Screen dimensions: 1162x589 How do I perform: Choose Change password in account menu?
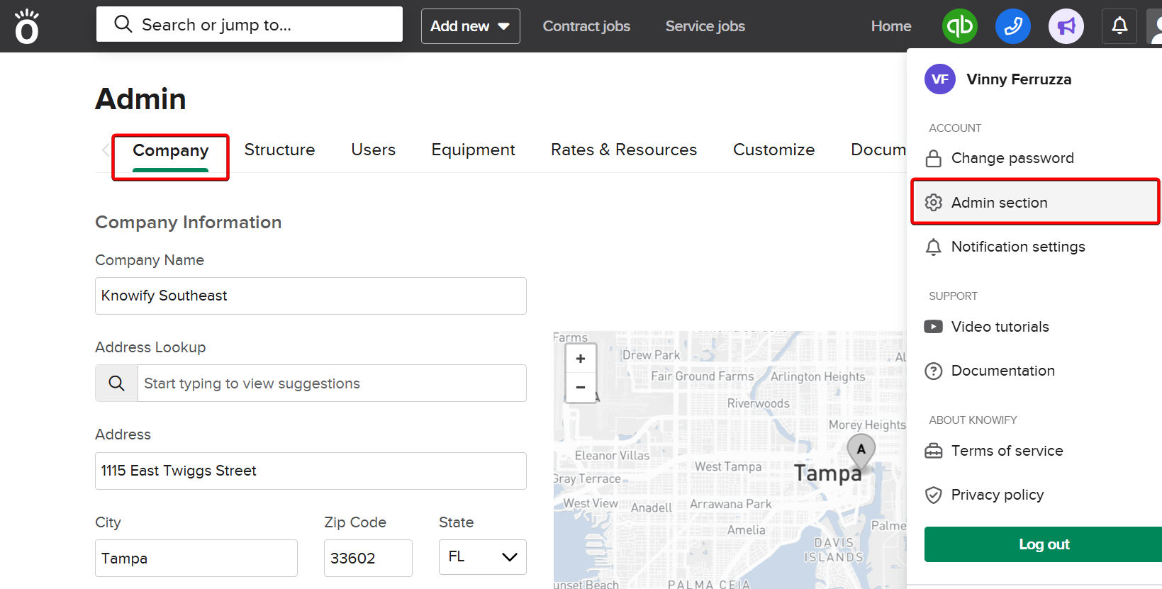1012,158
